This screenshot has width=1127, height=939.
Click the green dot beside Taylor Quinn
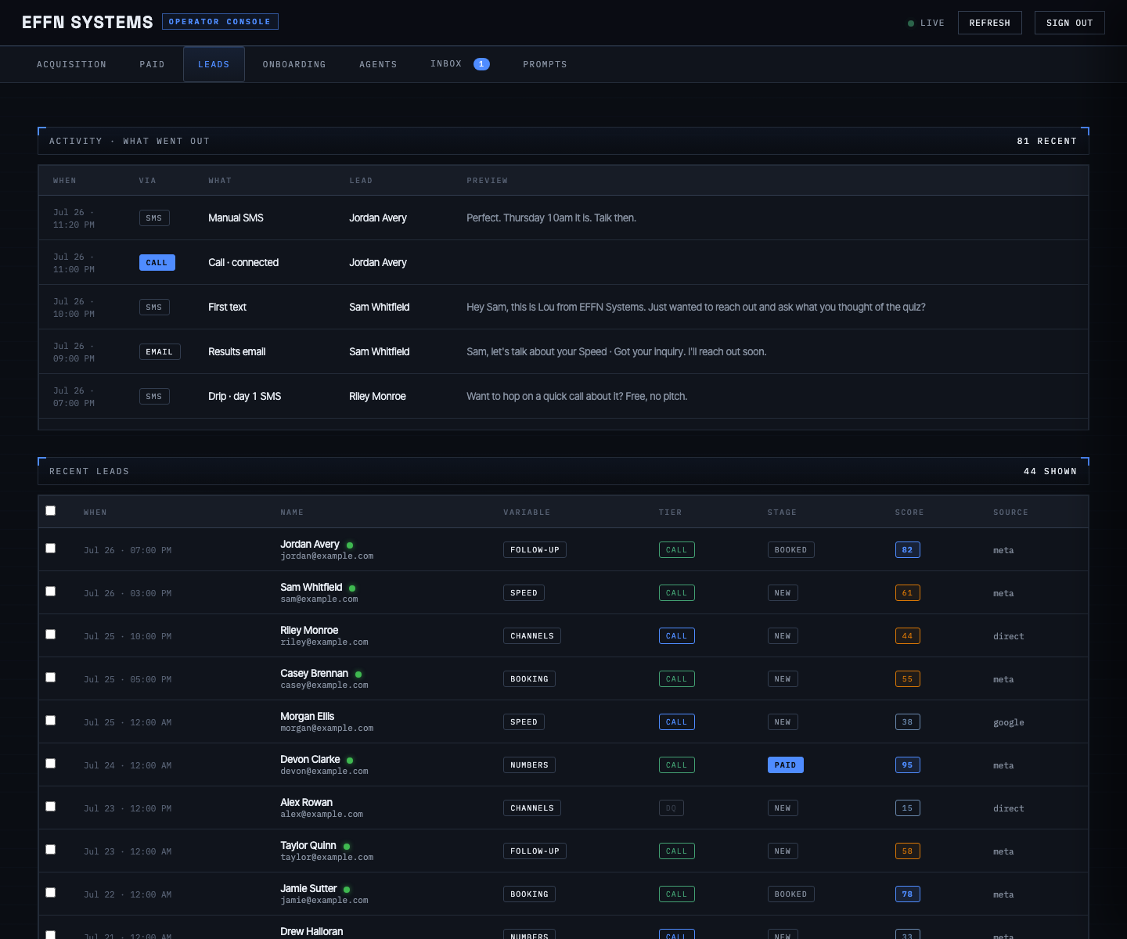coord(347,847)
